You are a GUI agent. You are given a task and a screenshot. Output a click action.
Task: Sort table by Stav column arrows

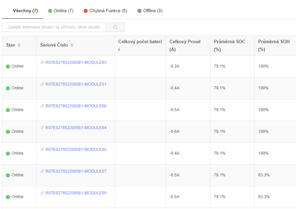[19, 45]
